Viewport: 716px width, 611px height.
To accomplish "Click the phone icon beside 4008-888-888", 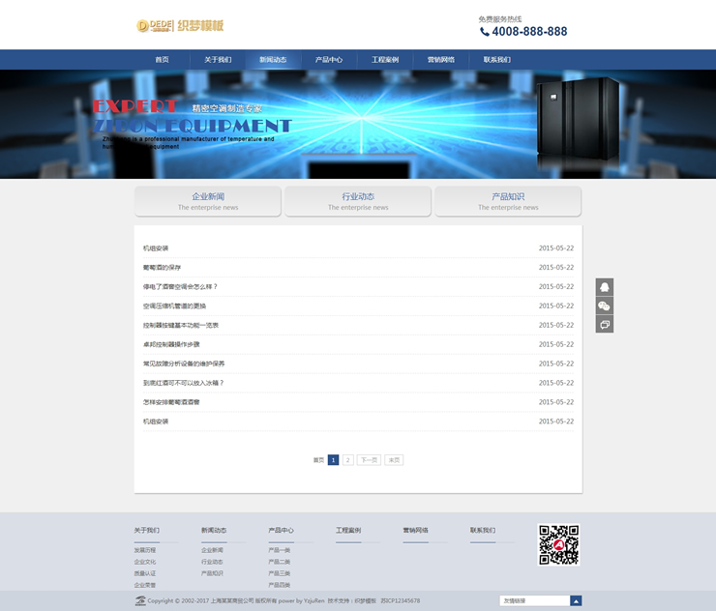I will tap(484, 32).
